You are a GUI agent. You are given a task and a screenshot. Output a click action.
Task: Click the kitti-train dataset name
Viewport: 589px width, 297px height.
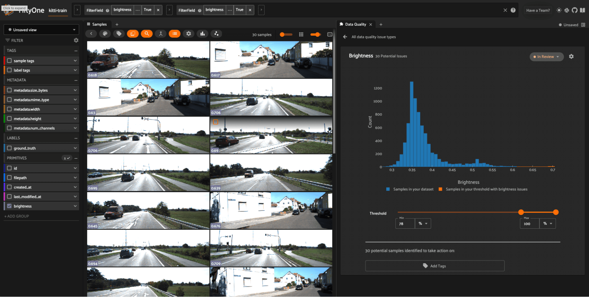pos(58,10)
